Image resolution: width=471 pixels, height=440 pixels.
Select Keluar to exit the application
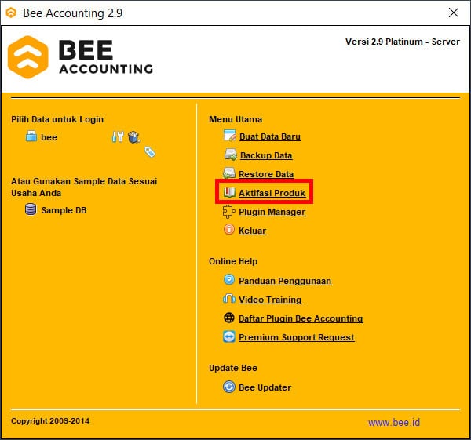(x=252, y=231)
